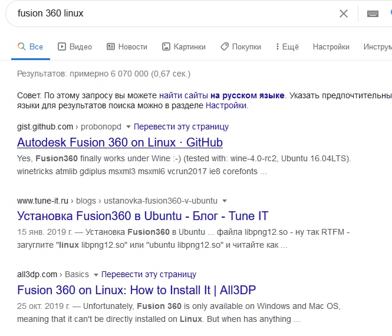
Task: Click the snippet dated 25 окт. 2019 г.
Action: click(x=179, y=312)
